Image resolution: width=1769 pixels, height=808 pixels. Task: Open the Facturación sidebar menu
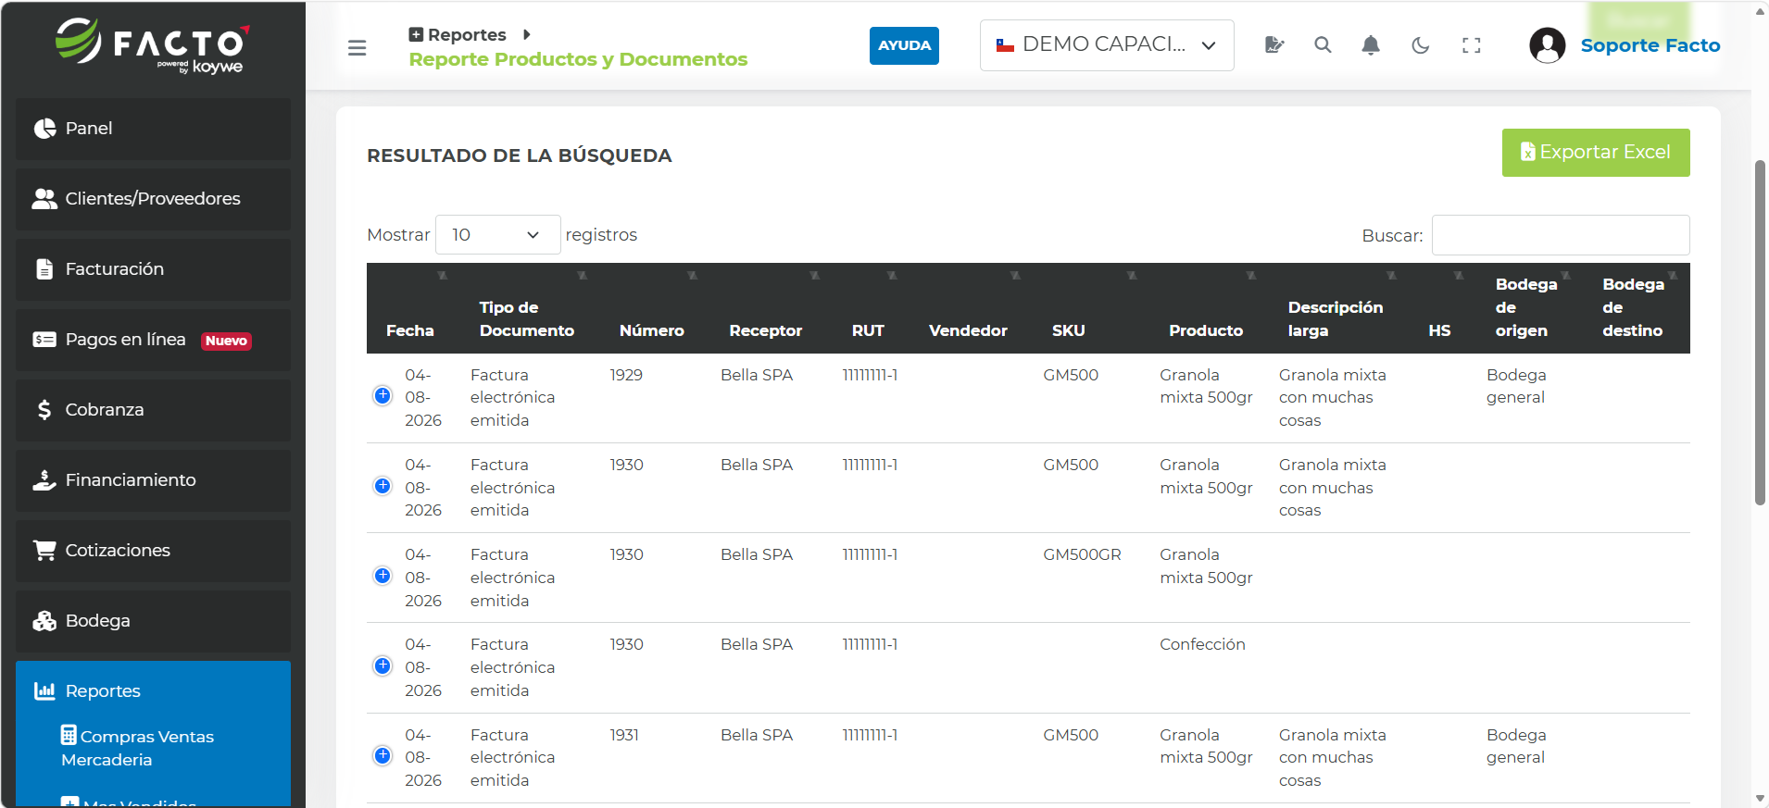pos(153,269)
